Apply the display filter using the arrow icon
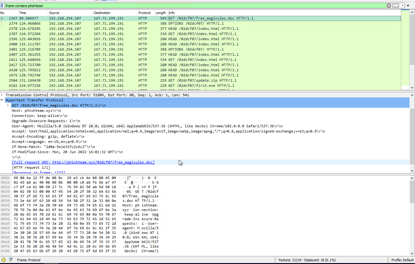415x264 pixels. click(395, 5)
